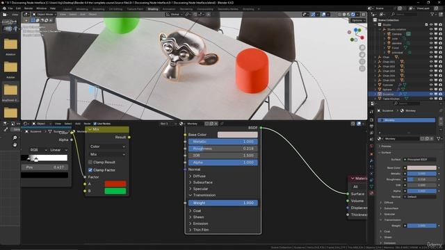Open the Outliner filter funnel
The image size is (445, 250).
432,14
